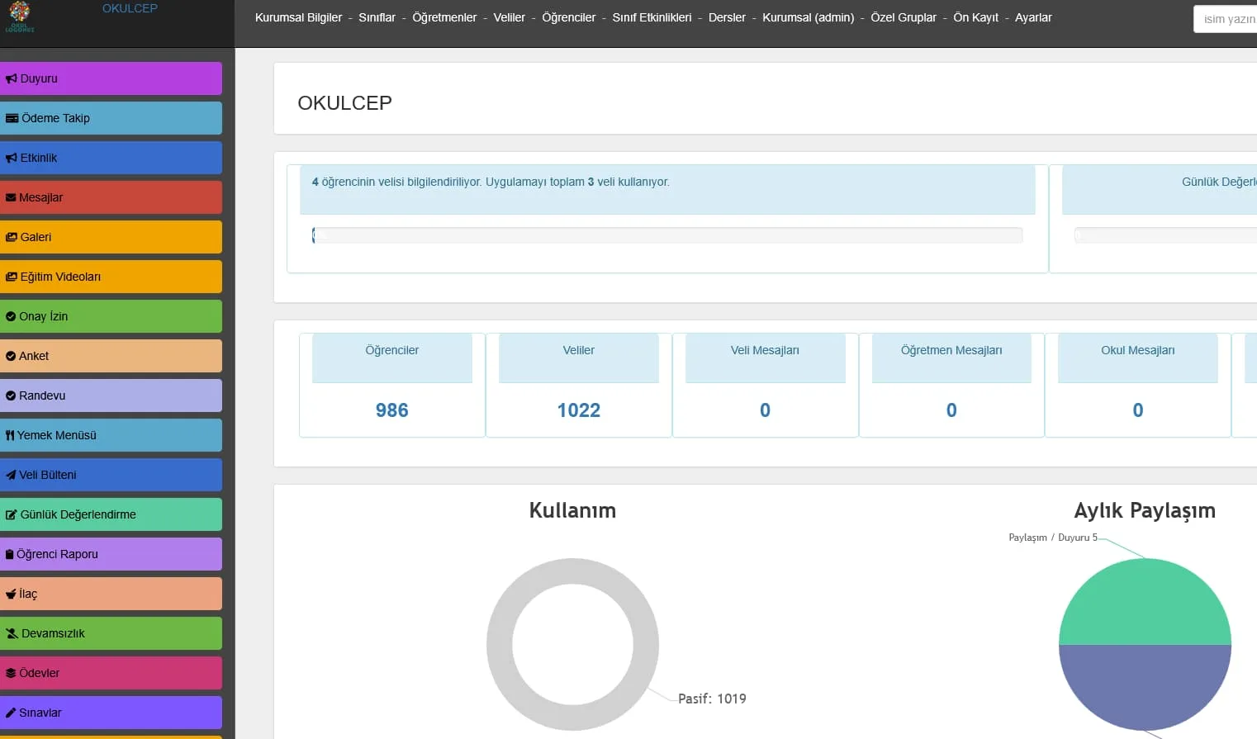This screenshot has height=739, width=1257.
Task: Click the Veliler 1022 stat card
Action: [x=579, y=385]
